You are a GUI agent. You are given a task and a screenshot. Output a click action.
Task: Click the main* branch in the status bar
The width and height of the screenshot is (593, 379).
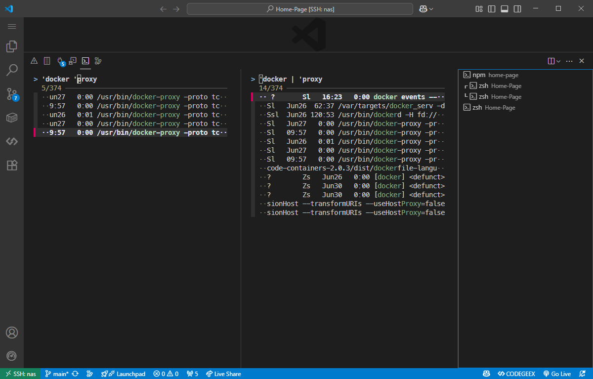click(x=57, y=374)
